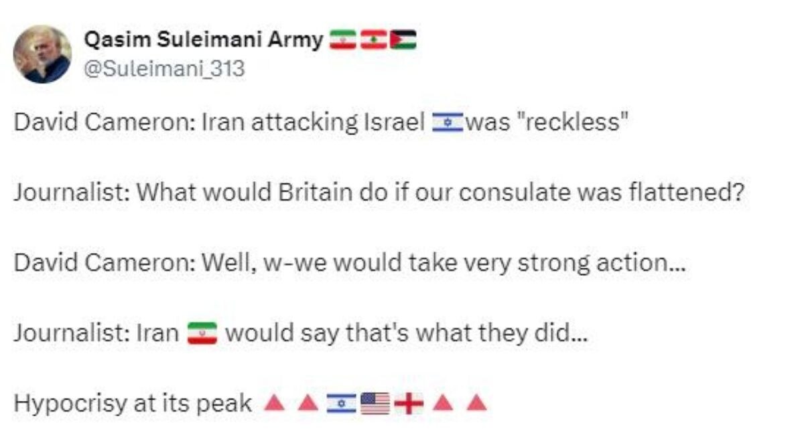804x435 pixels.
Task: Click the England flag emoji
Action: point(408,403)
